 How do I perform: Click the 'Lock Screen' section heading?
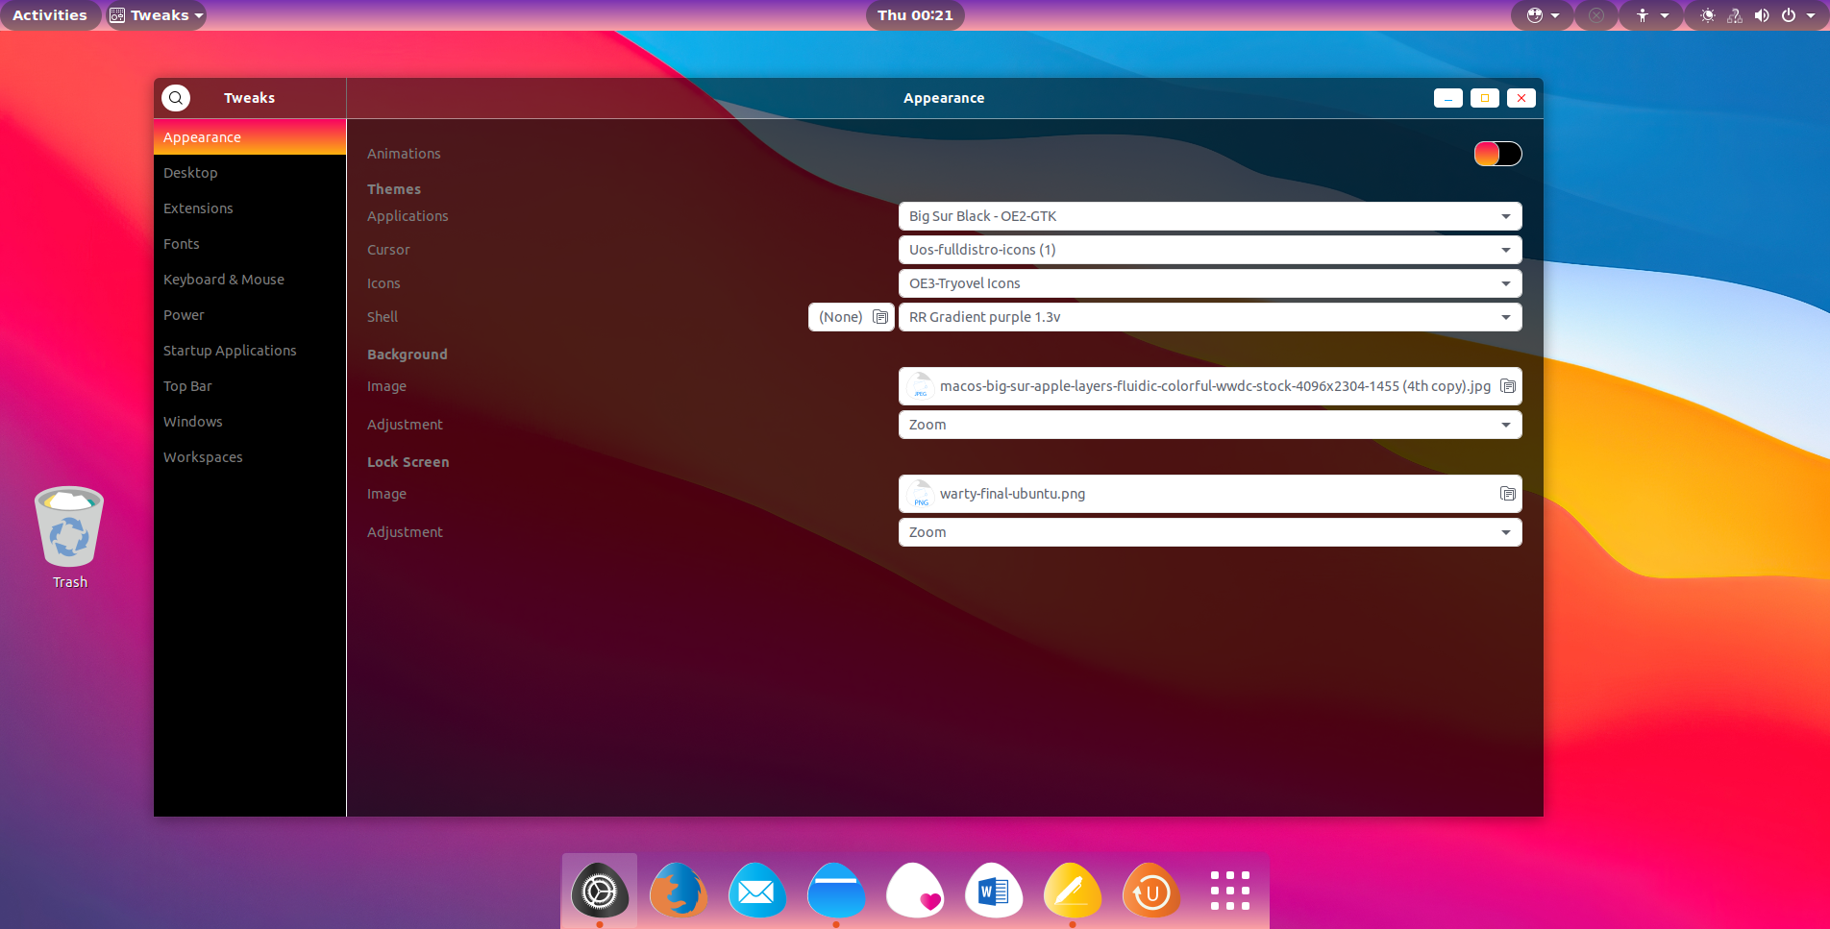tap(408, 462)
